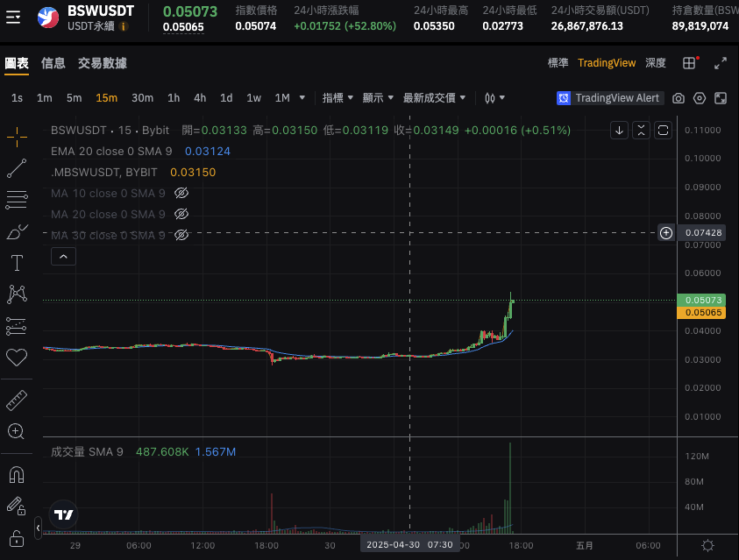This screenshot has height=560, width=739.
Task: Select the trend line drawing tool
Action: point(17,168)
